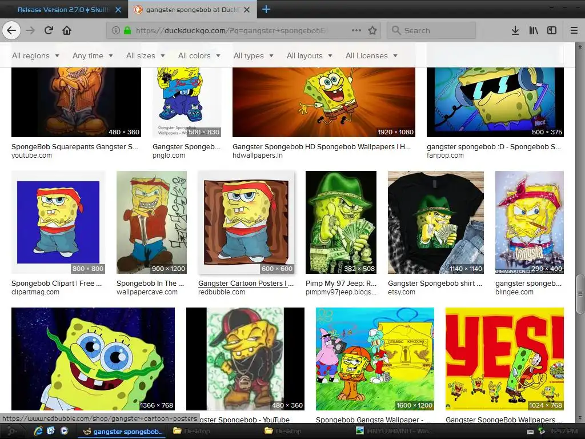
Task: Click the green secure padlock icon
Action: click(x=127, y=30)
